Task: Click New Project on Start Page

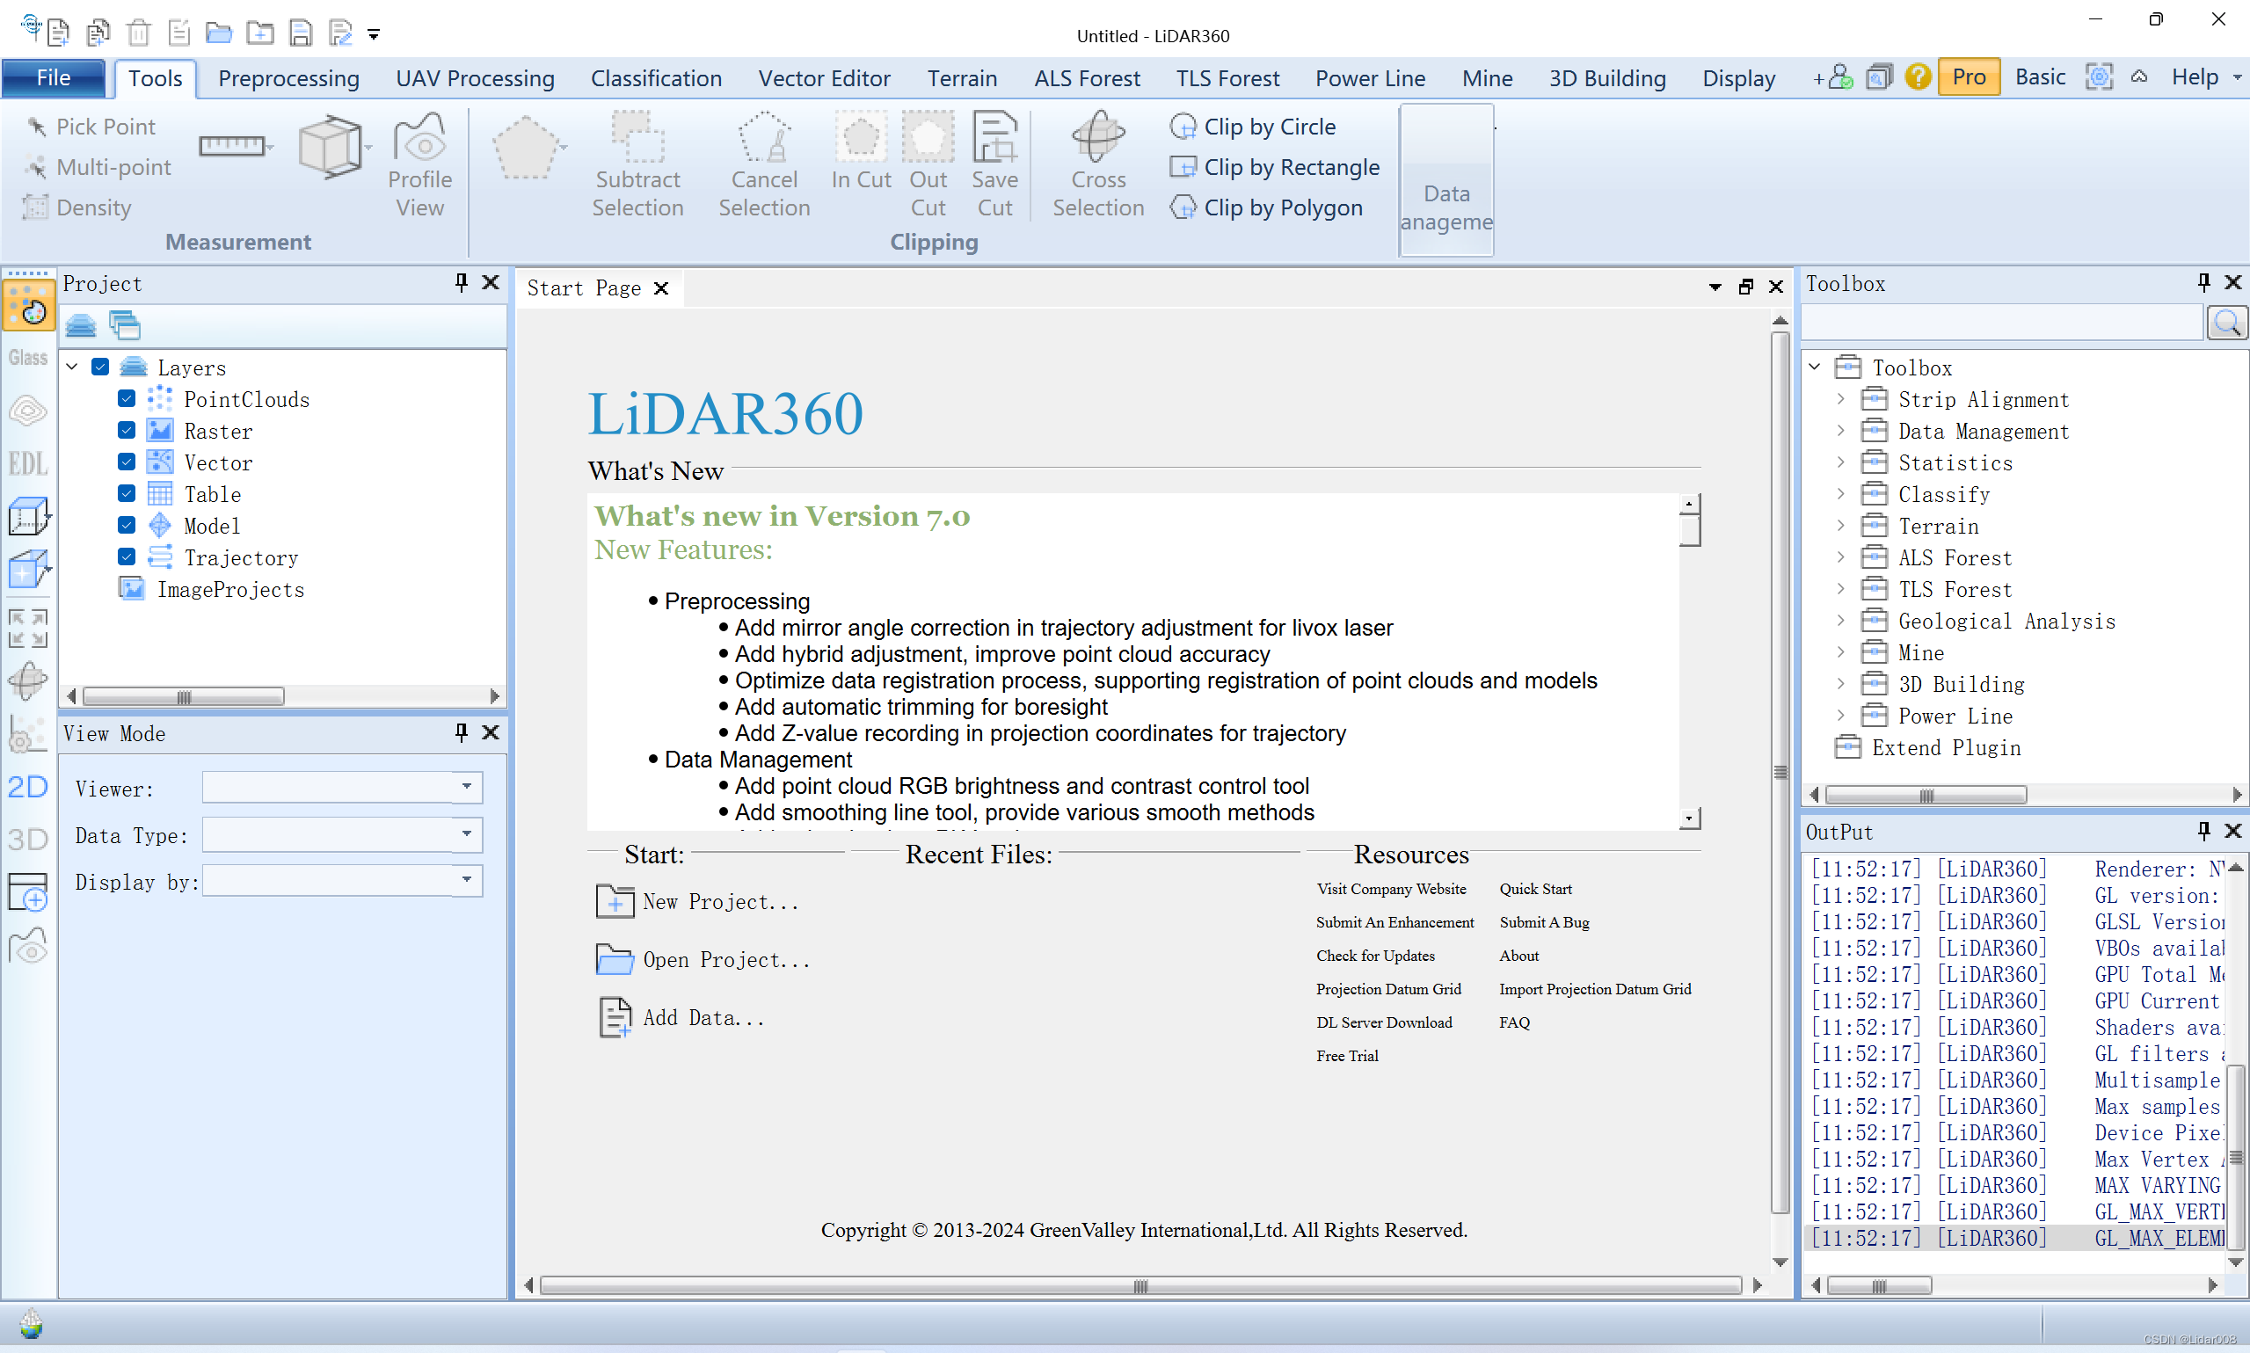Action: [x=697, y=902]
